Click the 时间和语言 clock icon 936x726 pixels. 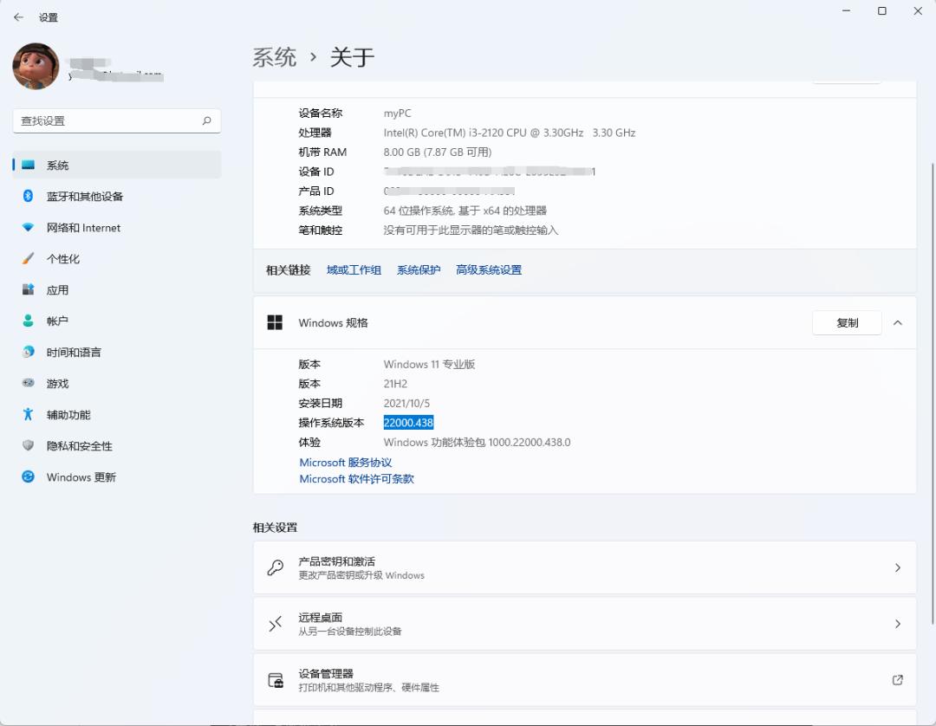28,352
